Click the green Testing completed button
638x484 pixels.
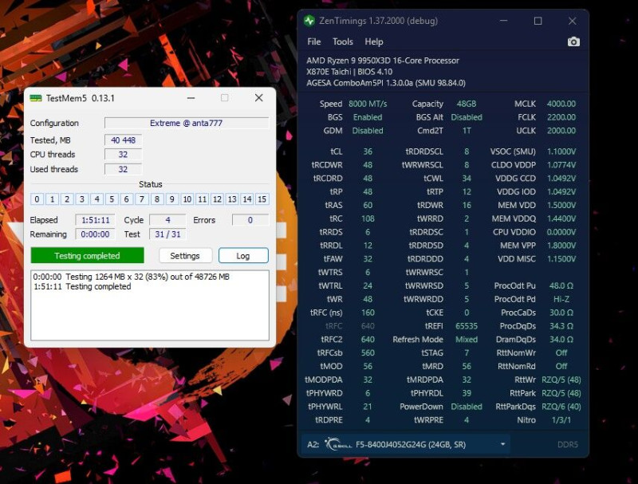pyautogui.click(x=87, y=256)
